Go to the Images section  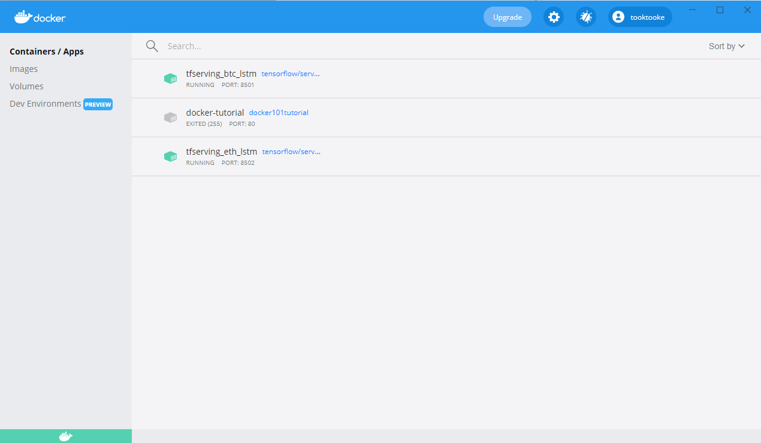click(24, 69)
